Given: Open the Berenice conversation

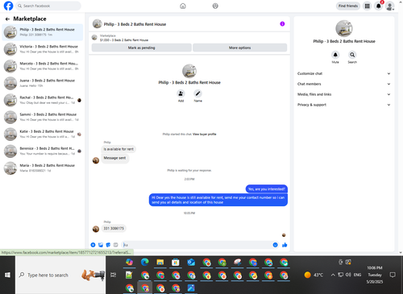Looking at the screenshot, I should click(43, 151).
